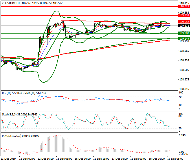Click the RSI 70 level scale label

180,97
